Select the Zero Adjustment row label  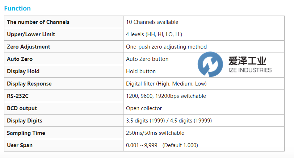point(28,47)
